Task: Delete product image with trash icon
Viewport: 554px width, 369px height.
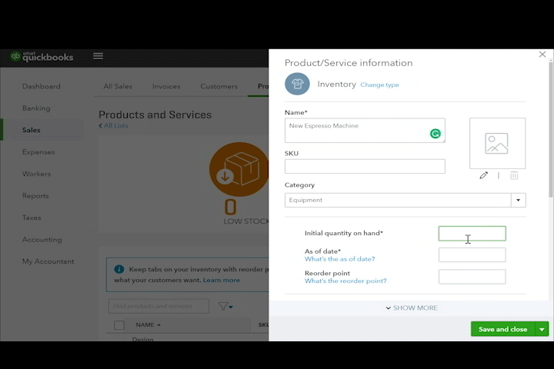Action: click(x=514, y=175)
